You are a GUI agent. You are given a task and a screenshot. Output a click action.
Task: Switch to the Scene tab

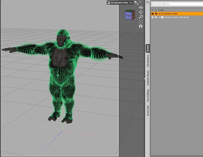coord(148,48)
